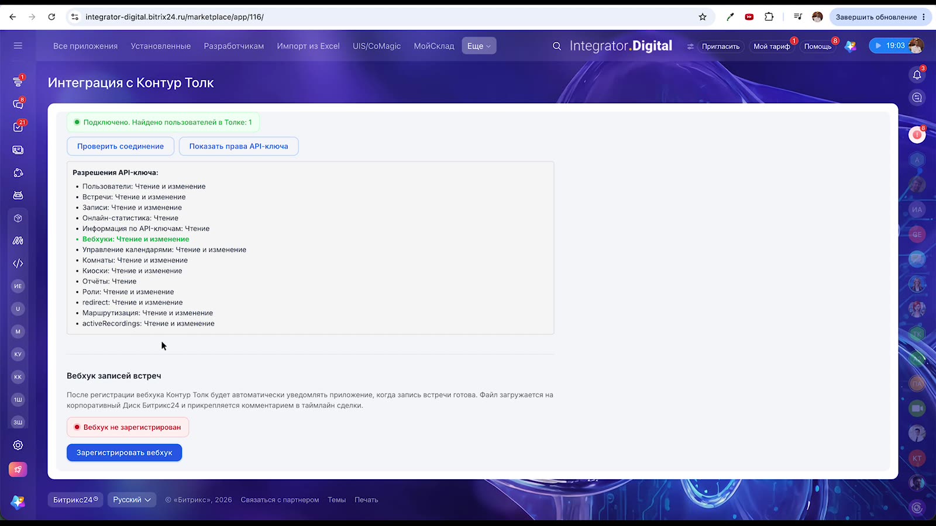Open the Связаться с партнером link
Viewport: 936px width, 526px height.
click(280, 500)
